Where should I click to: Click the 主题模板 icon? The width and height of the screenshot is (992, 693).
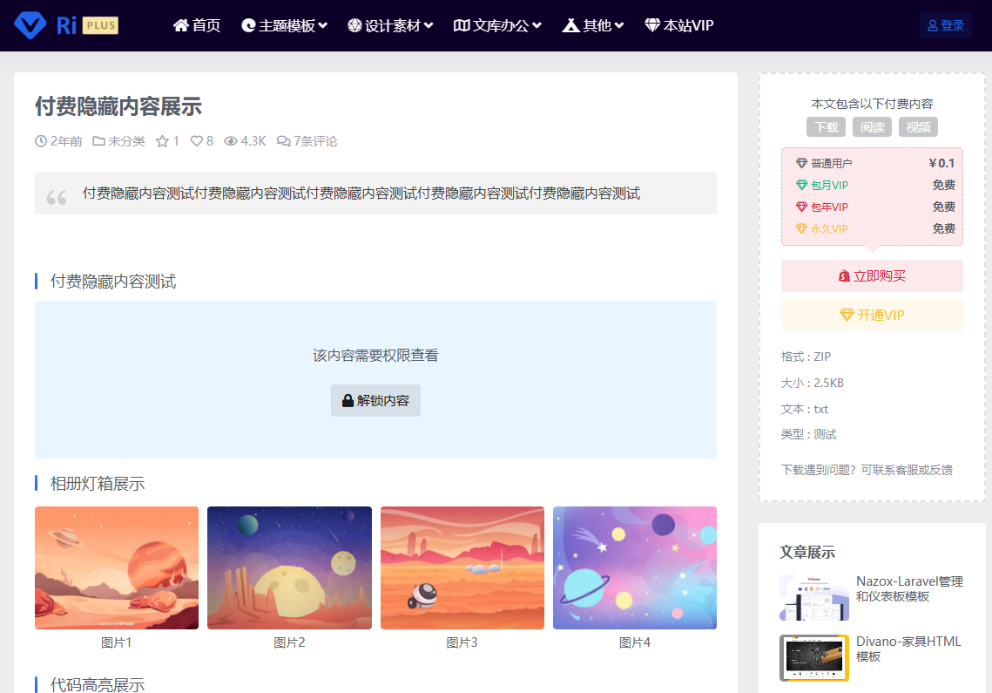click(x=248, y=25)
